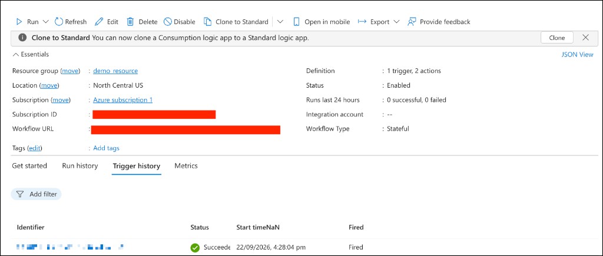Click the Run play icon
The image size is (603, 256).
(x=19, y=22)
